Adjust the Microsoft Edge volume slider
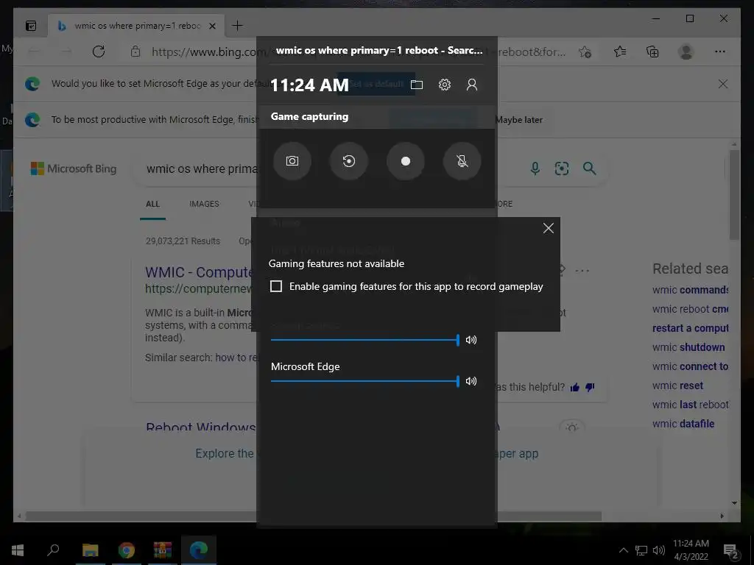This screenshot has width=754, height=565. (365, 381)
